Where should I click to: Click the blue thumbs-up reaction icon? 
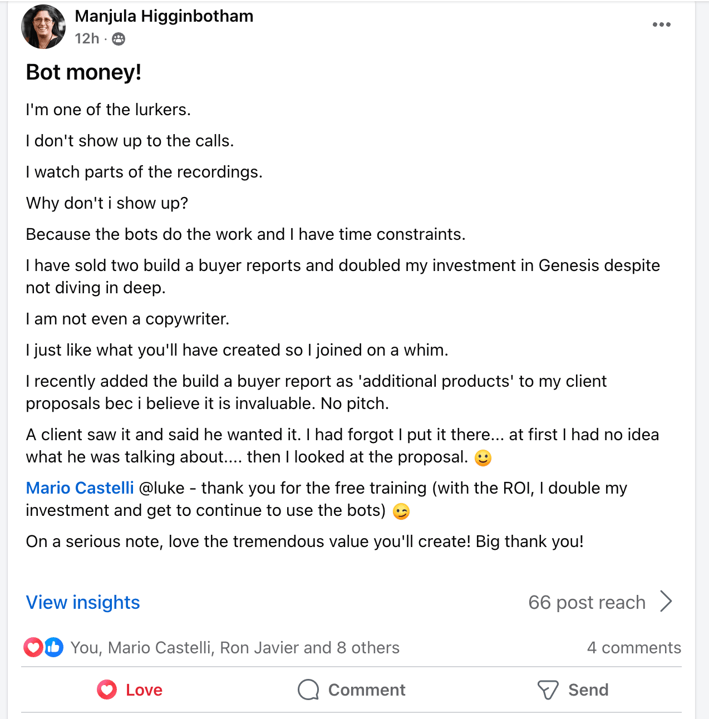tap(53, 647)
